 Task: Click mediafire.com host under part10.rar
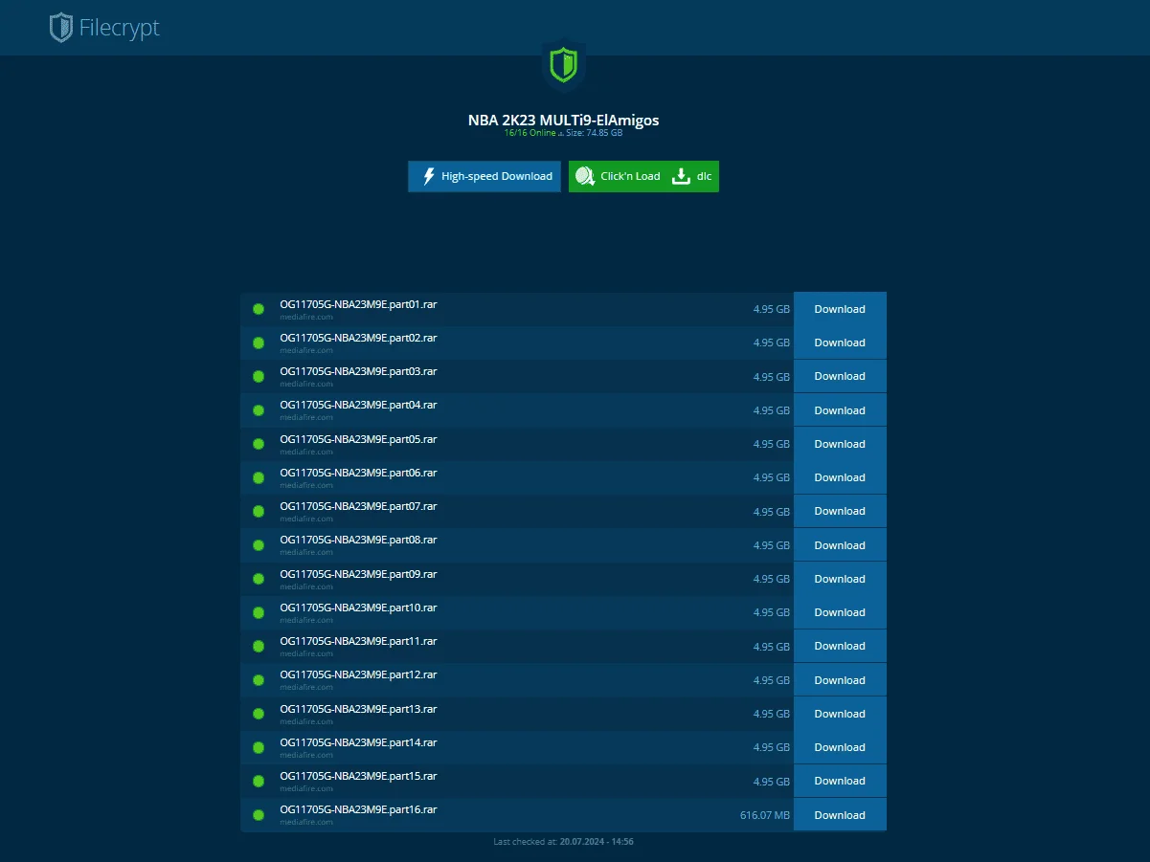306,620
